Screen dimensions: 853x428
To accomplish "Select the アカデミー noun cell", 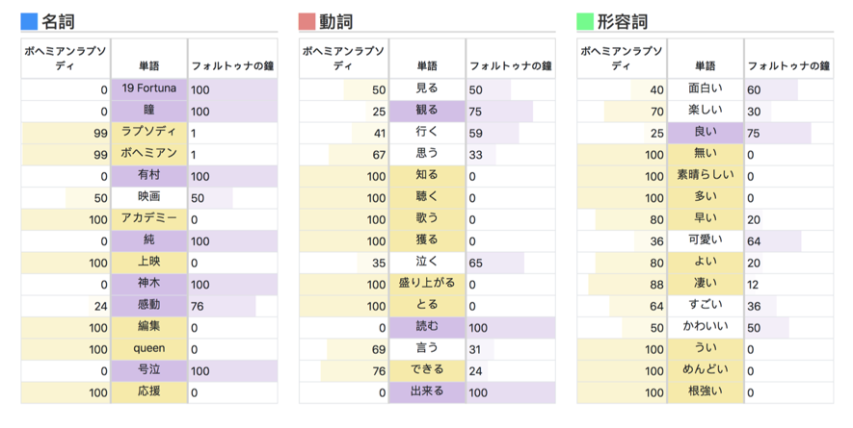I will click(x=149, y=219).
